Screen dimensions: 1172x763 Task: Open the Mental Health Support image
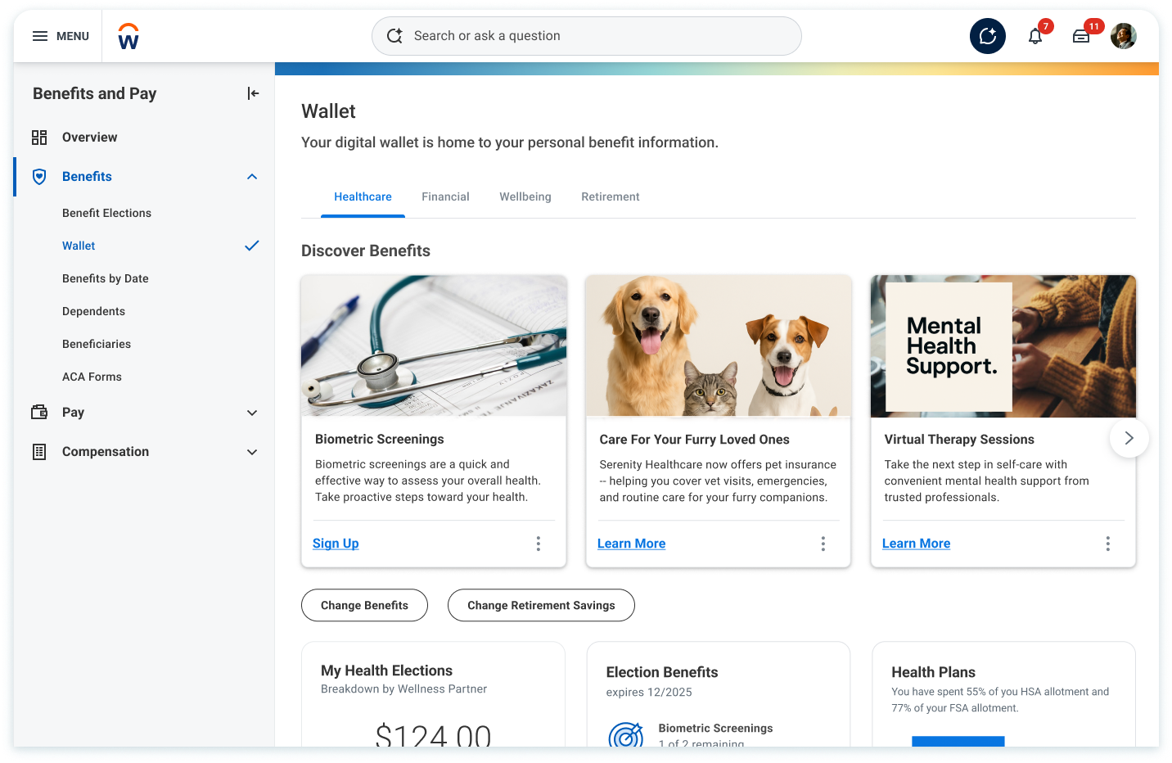pyautogui.click(x=1003, y=345)
